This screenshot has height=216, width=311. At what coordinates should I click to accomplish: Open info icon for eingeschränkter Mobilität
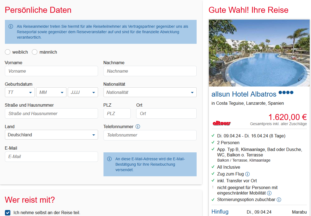coord(269,193)
